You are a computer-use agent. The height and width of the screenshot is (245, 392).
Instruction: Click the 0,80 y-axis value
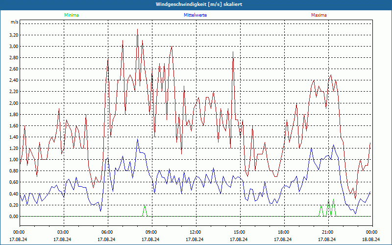[14, 171]
